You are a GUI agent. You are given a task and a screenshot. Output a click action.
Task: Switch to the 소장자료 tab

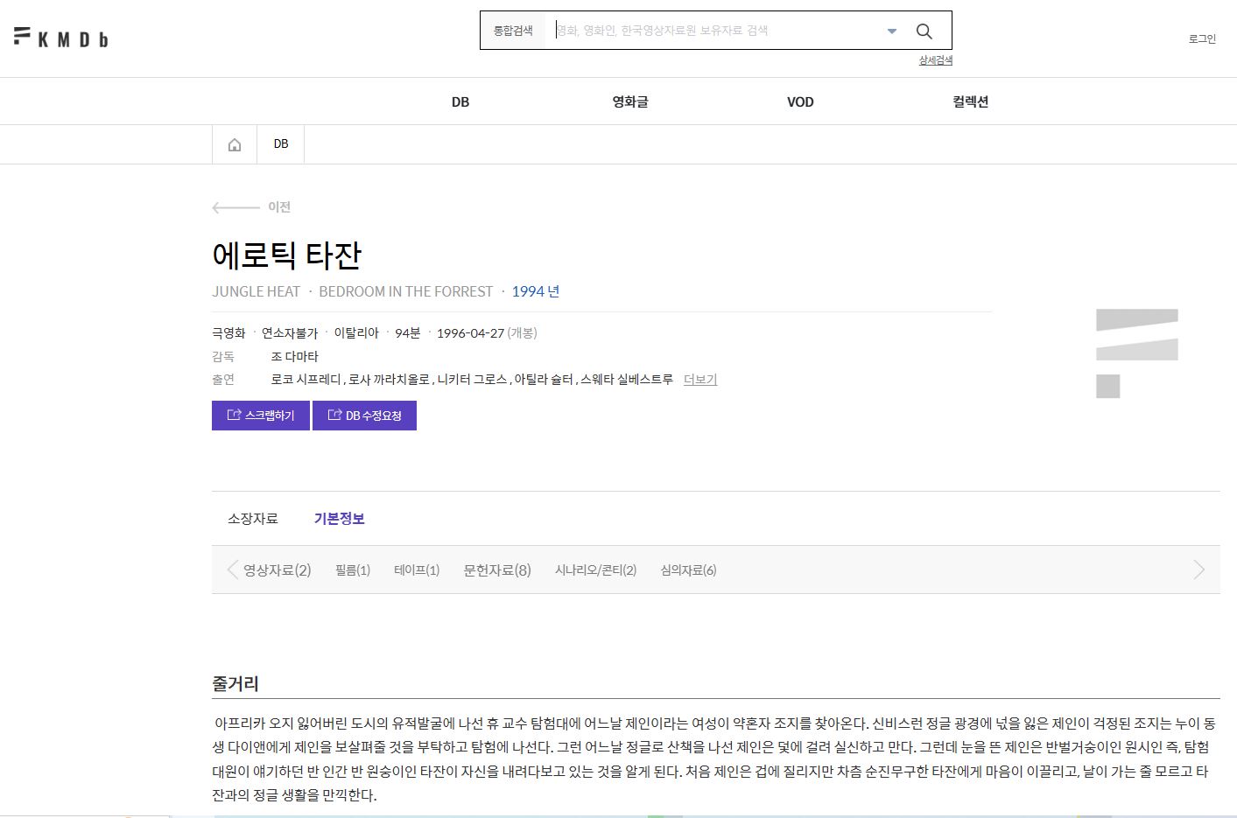[x=252, y=519]
